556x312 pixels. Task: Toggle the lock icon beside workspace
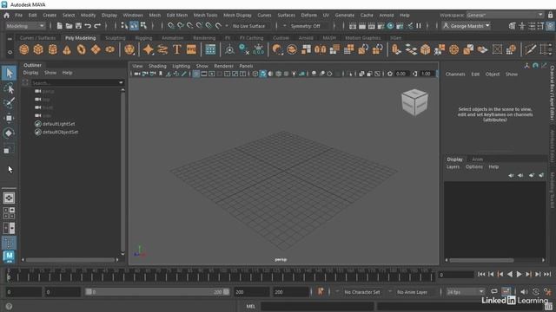pyautogui.click(x=550, y=16)
